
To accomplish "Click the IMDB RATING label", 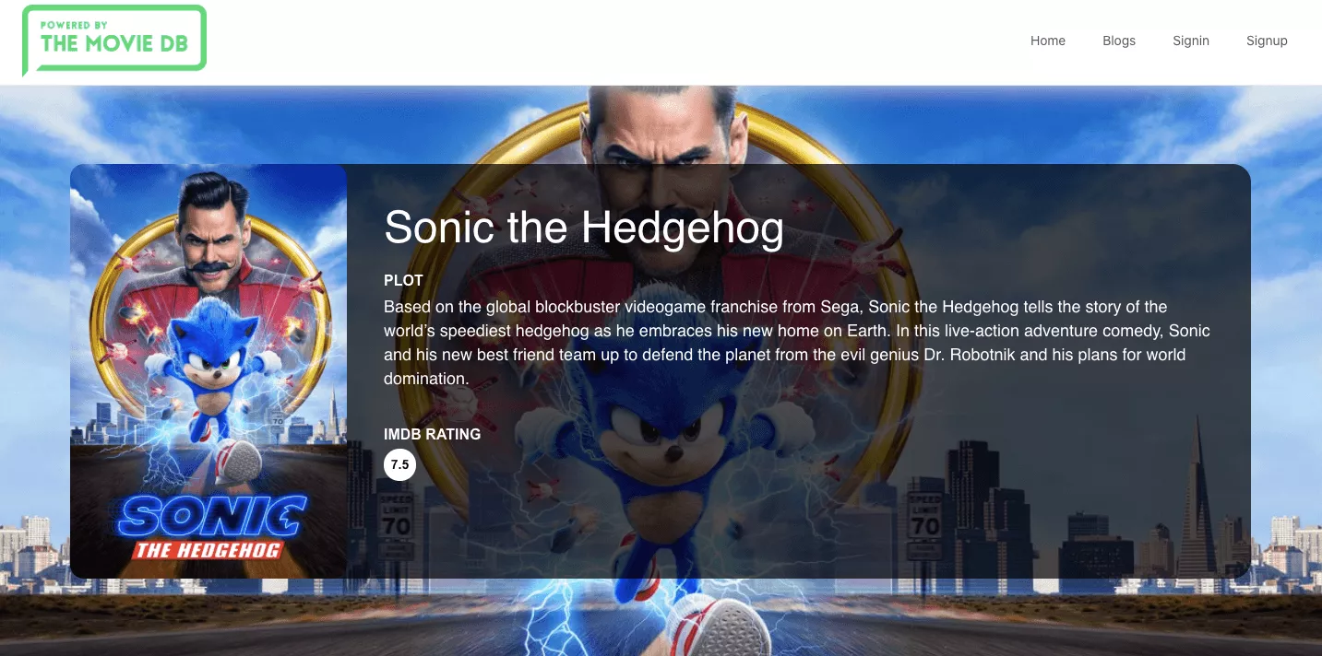I will (432, 434).
